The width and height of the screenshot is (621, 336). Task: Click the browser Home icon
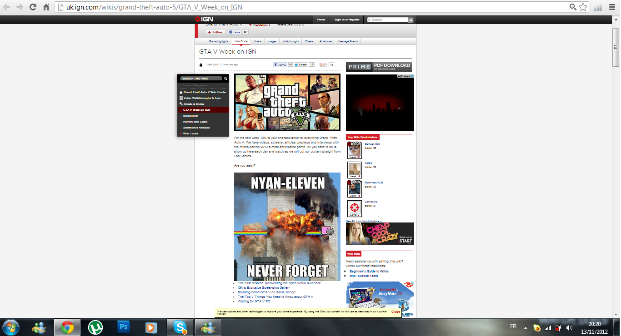click(x=46, y=7)
